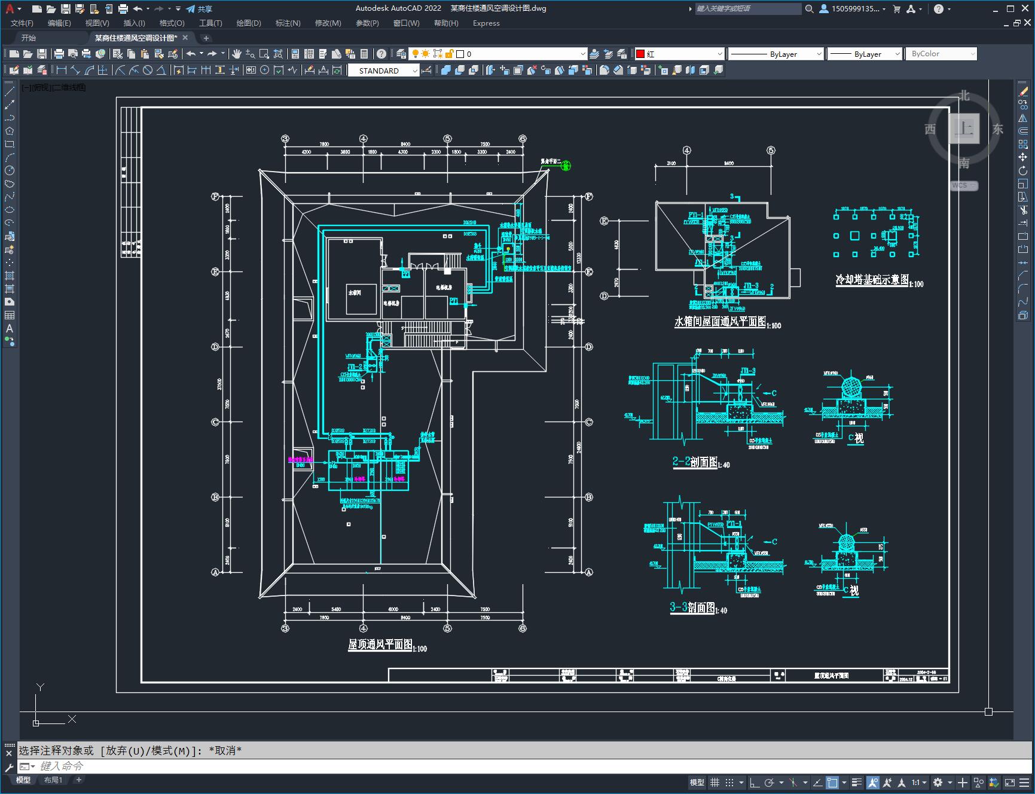Open the Table tool in Draw toolbar
This screenshot has height=794, width=1035.
[x=10, y=315]
